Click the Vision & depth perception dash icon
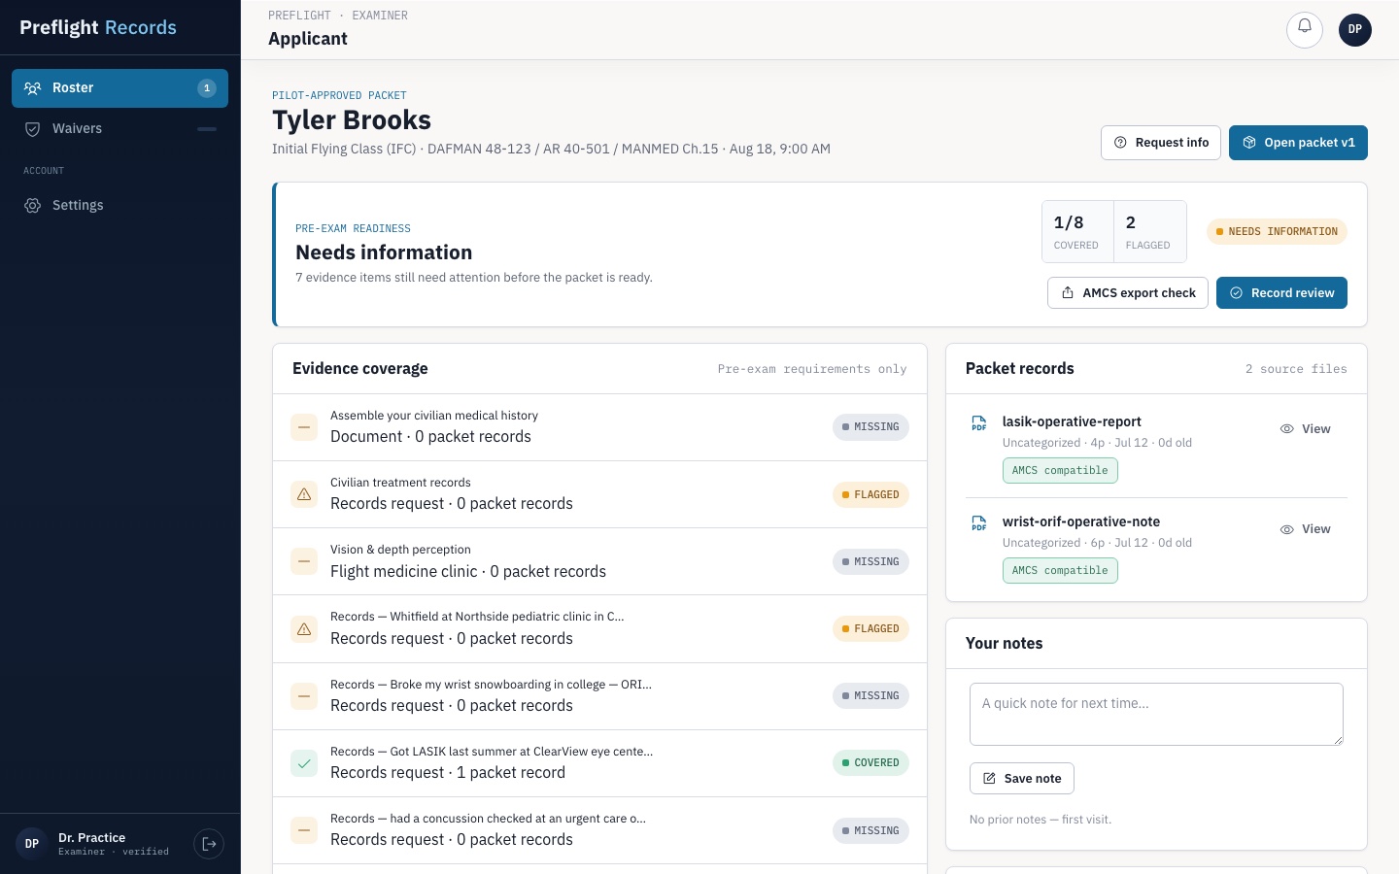This screenshot has width=1399, height=874. click(304, 562)
